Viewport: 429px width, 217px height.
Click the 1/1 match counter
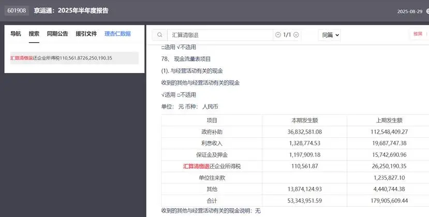pos(287,35)
